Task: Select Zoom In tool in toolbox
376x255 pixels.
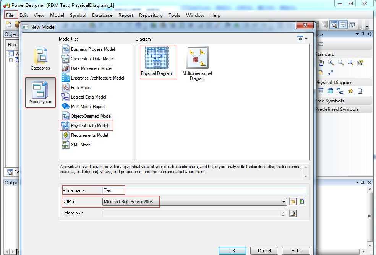Action: 331,63
